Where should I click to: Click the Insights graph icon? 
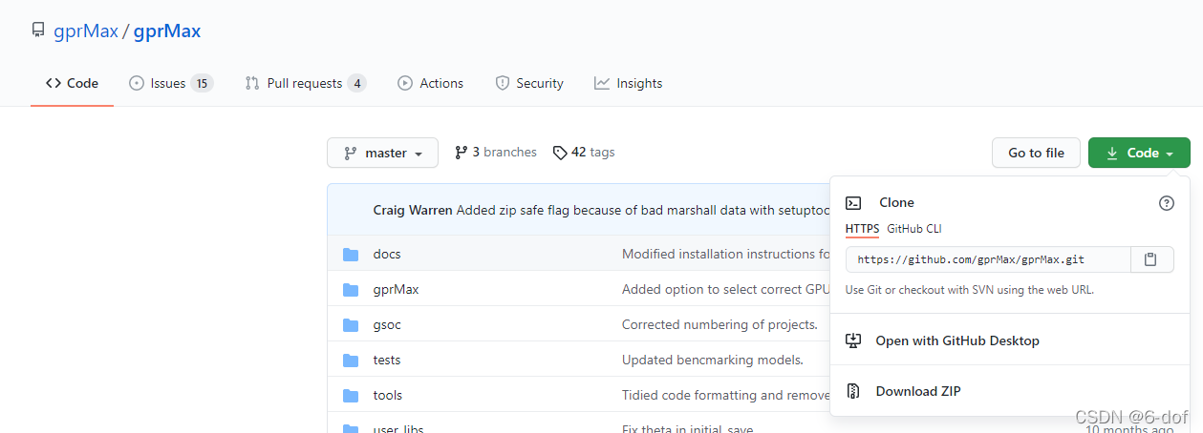click(602, 83)
